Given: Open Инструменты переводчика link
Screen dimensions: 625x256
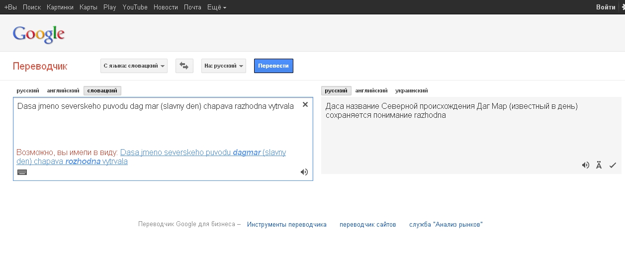Looking at the screenshot, I should 287,224.
